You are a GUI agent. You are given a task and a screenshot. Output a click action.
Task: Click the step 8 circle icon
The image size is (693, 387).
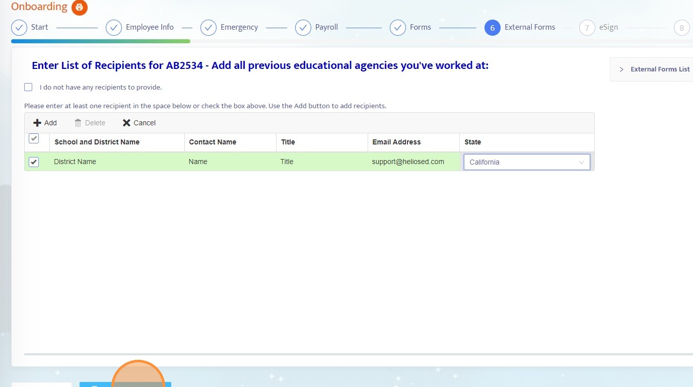(x=682, y=28)
